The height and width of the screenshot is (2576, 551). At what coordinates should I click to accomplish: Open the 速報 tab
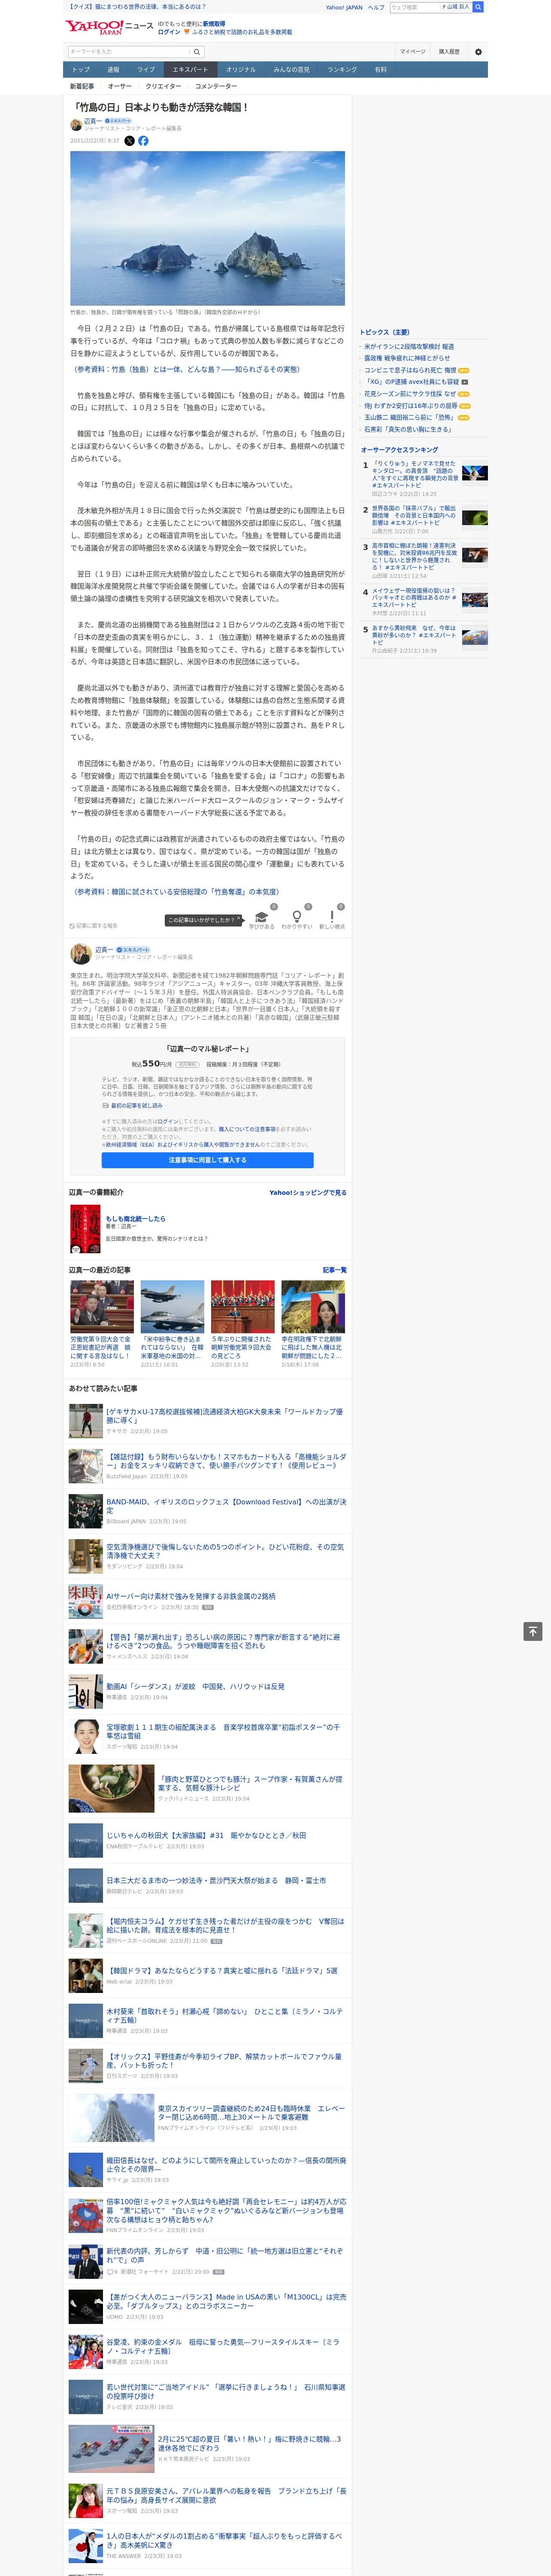pyautogui.click(x=113, y=70)
